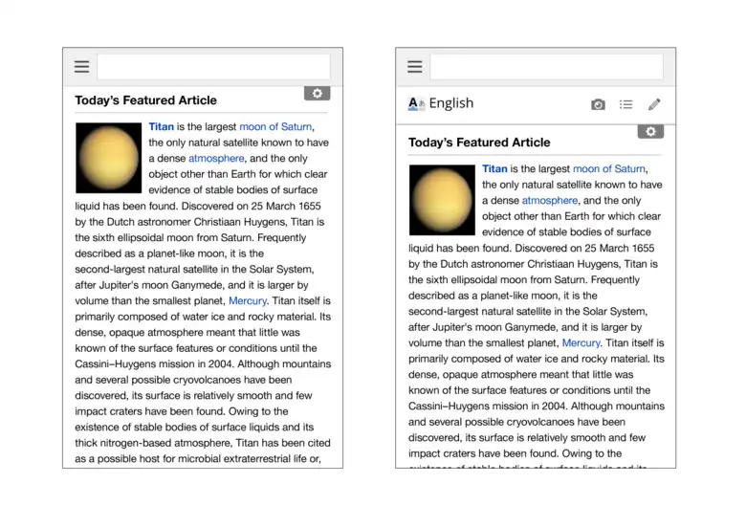Click the 'atmosphere' link in the left article
Screen dimensions: 746x528
[x=216, y=158]
